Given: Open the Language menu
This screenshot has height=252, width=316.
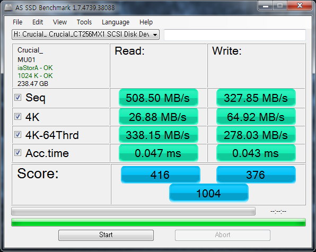Looking at the screenshot, I should click(x=116, y=22).
